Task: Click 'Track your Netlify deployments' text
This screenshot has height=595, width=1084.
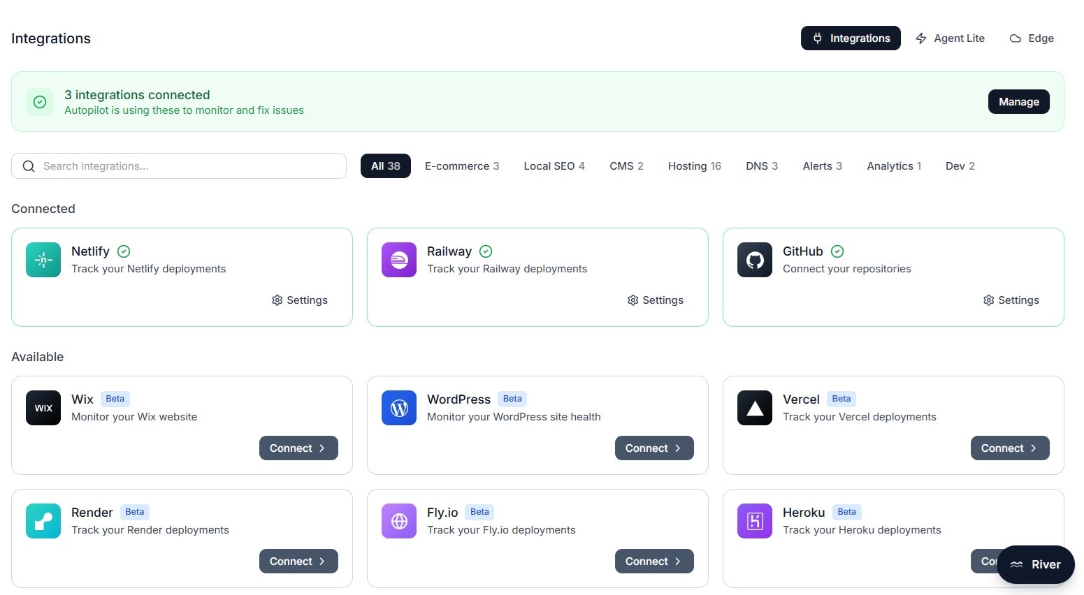Action: click(149, 269)
